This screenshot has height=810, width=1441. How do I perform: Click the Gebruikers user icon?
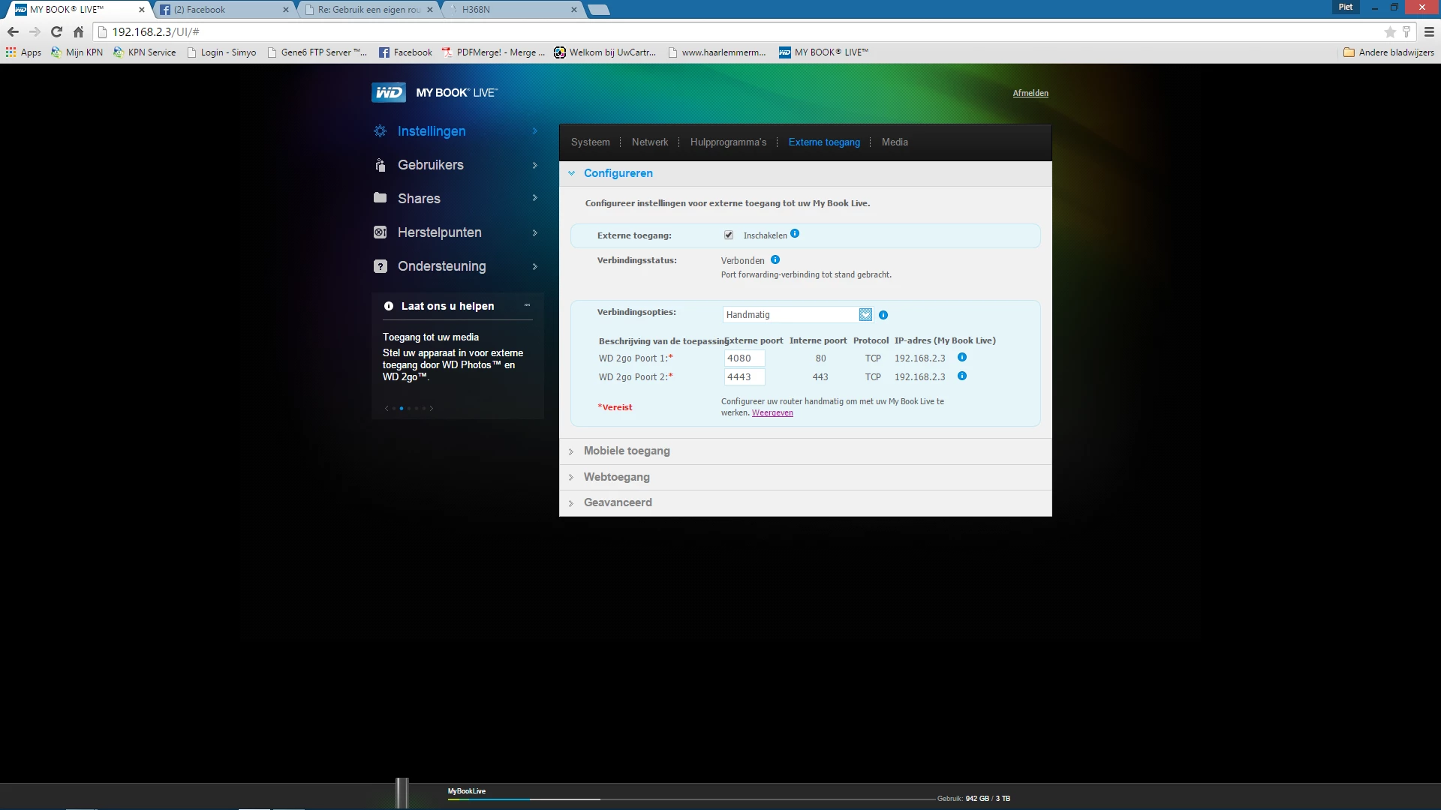381,165
